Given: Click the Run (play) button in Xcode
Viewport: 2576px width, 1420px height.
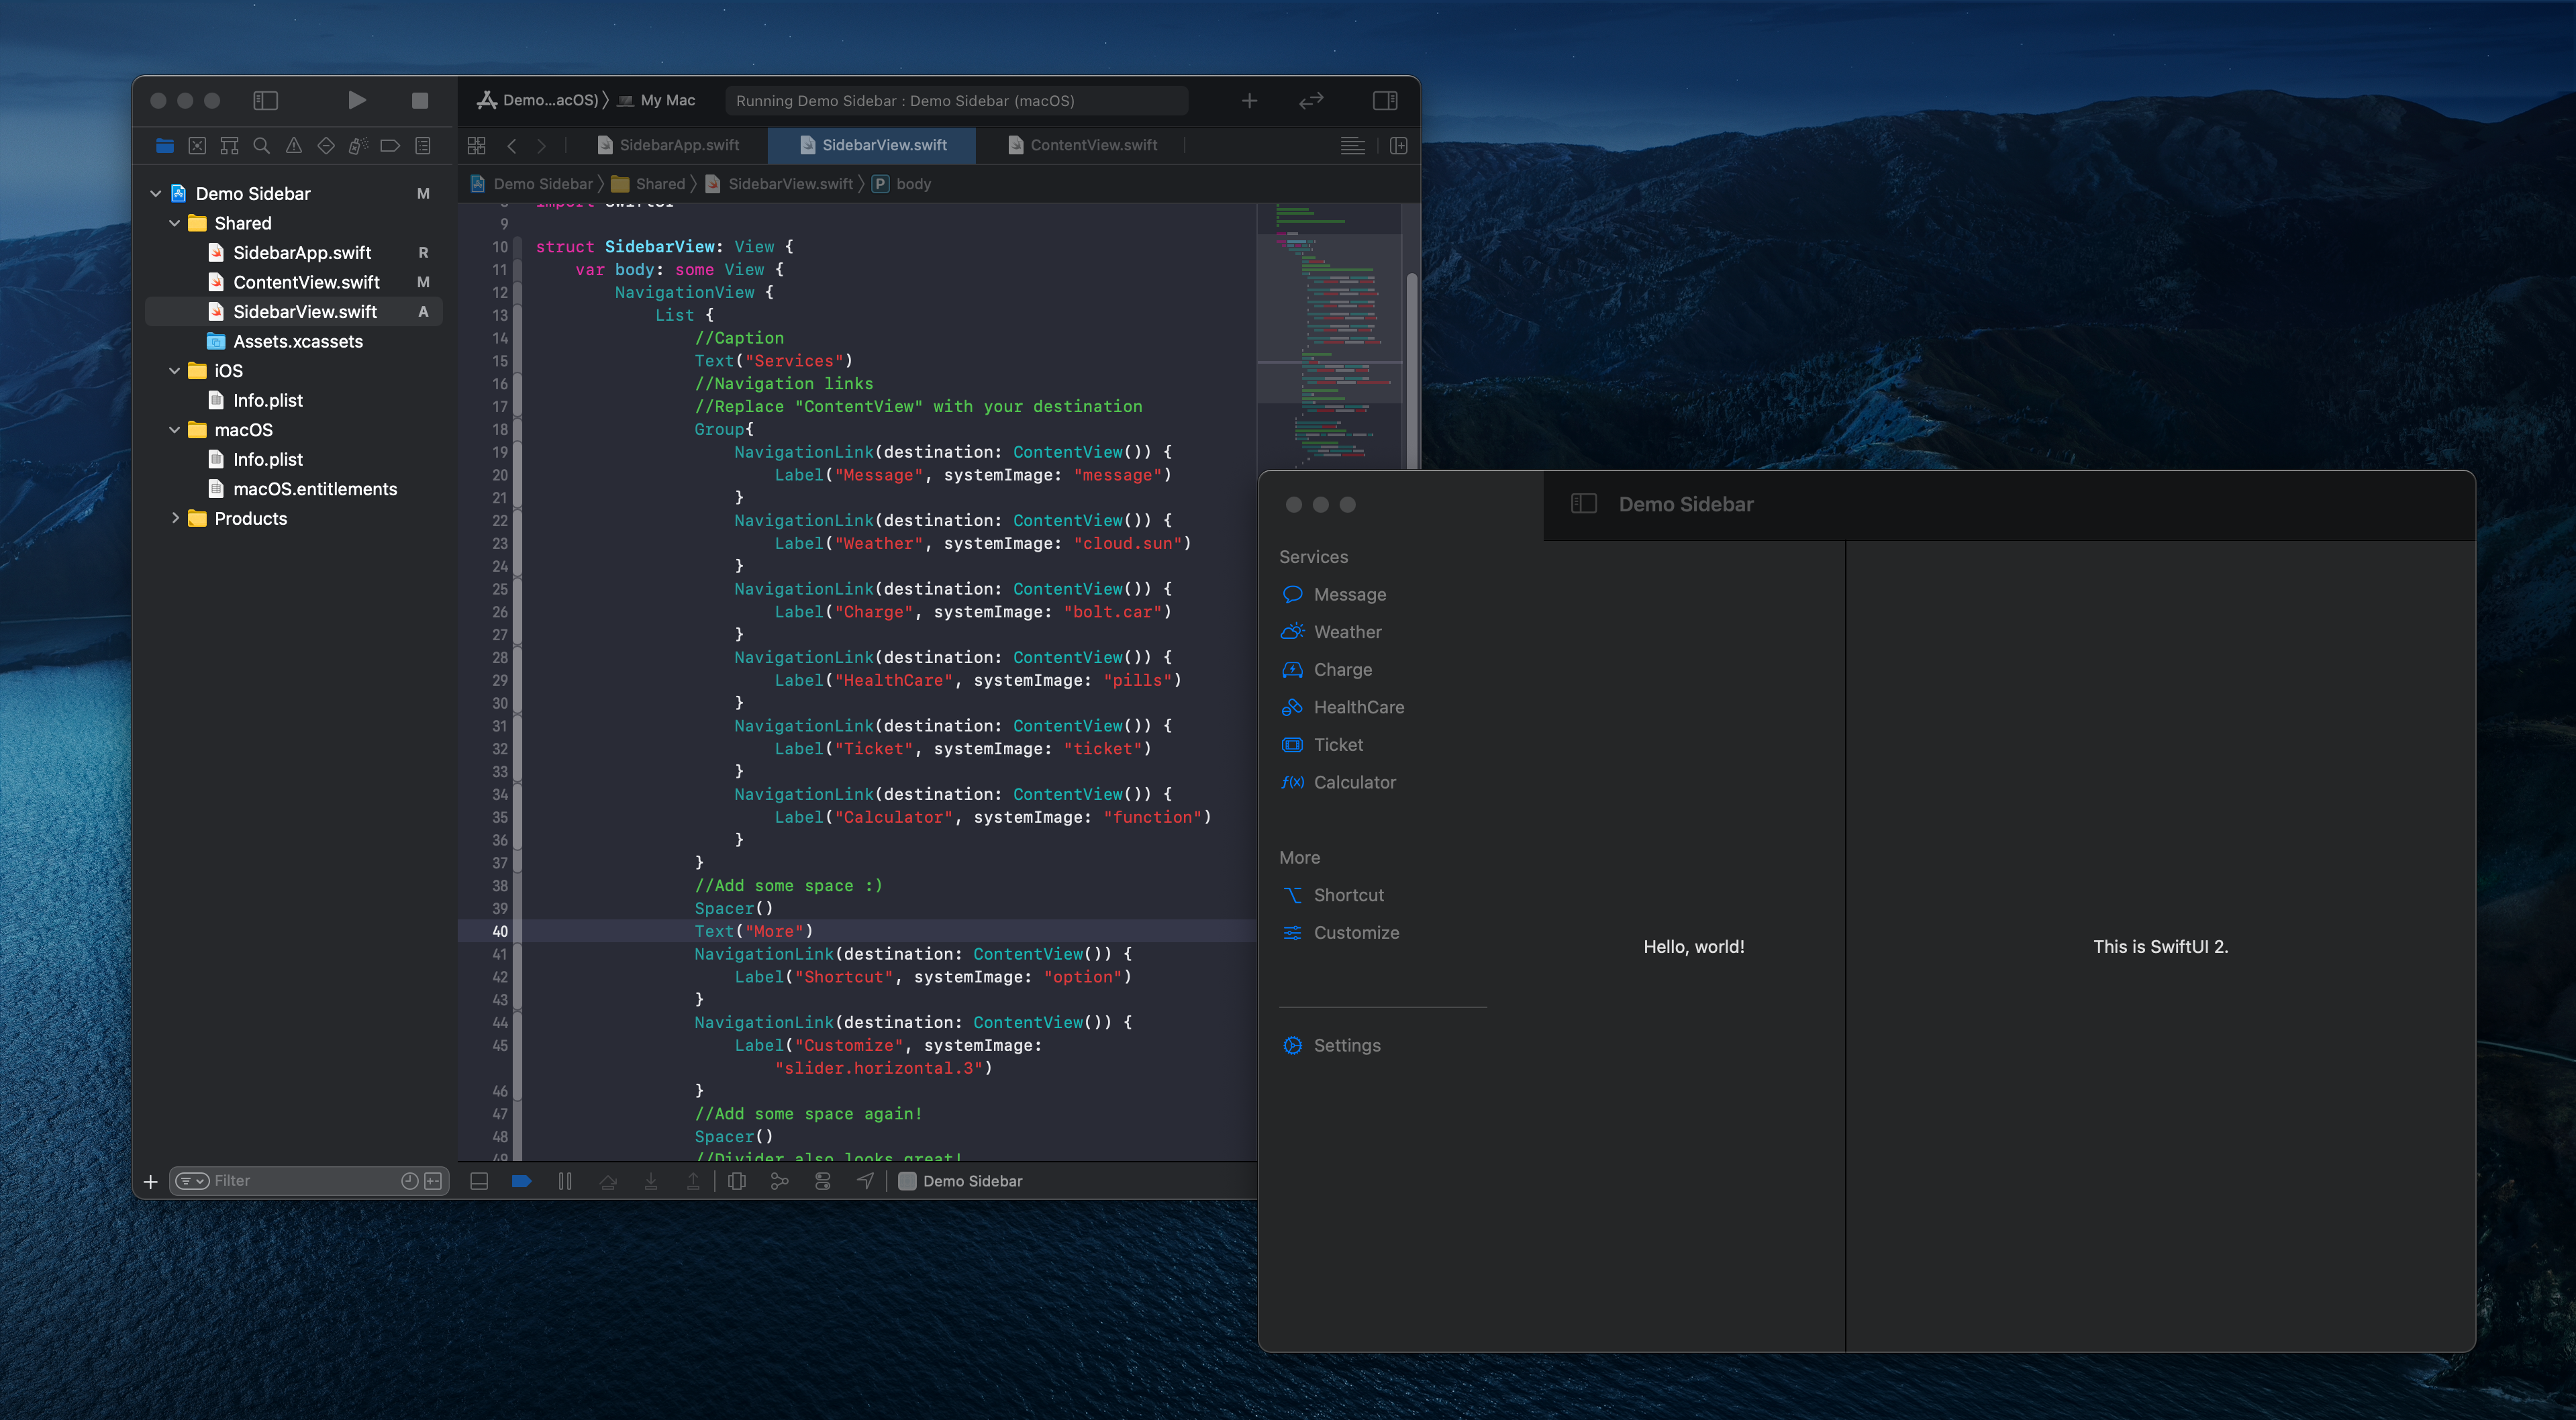Looking at the screenshot, I should click(x=356, y=100).
